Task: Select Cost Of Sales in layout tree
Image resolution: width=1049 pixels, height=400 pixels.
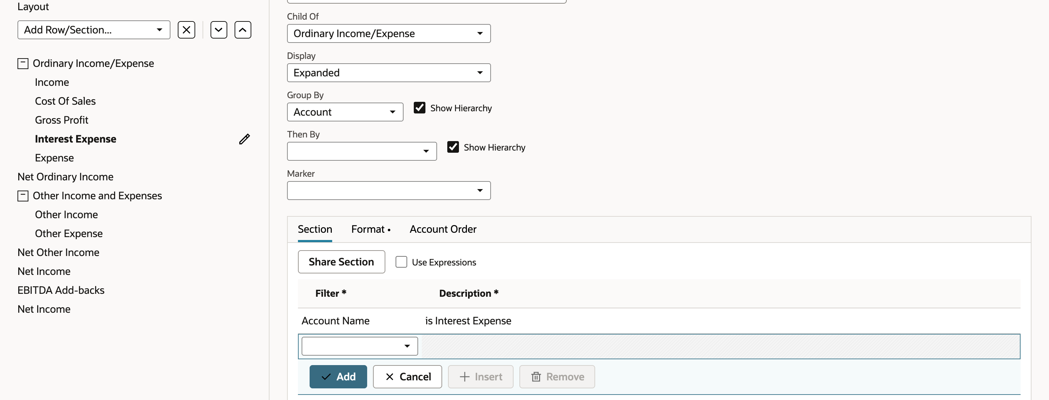Action: [65, 101]
